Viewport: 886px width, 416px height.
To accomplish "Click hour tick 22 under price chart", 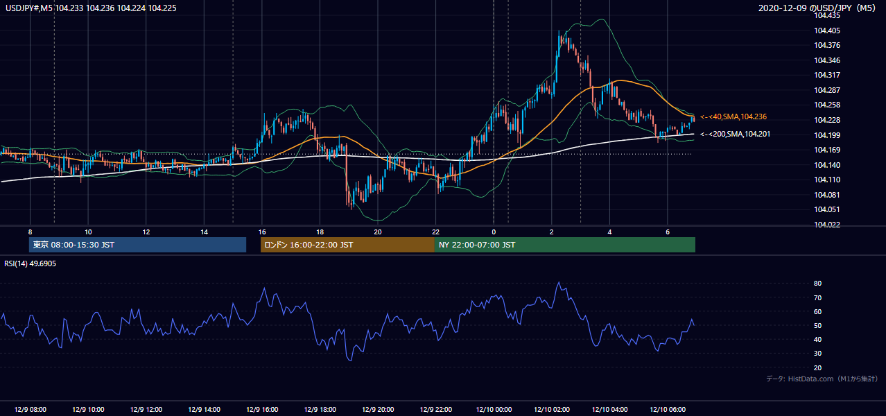I will (435, 232).
